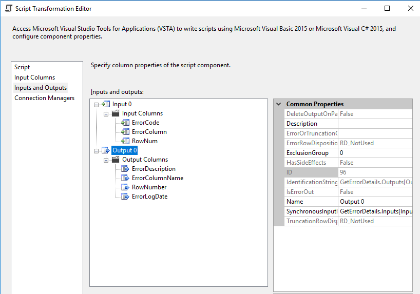Click the Output Columns folder icon

[116, 160]
